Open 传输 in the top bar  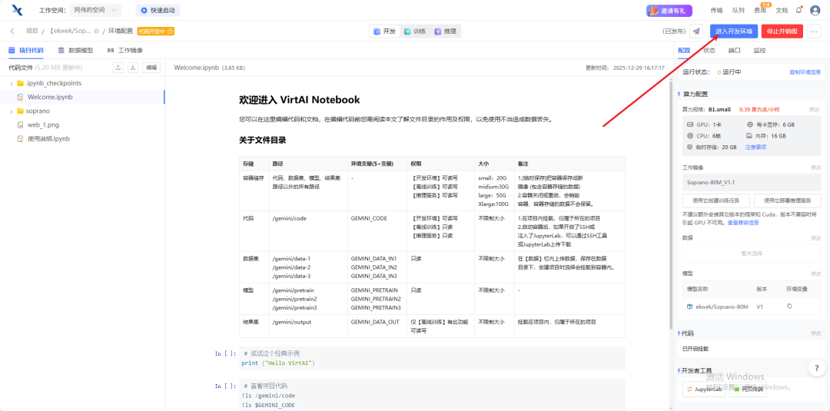716,10
